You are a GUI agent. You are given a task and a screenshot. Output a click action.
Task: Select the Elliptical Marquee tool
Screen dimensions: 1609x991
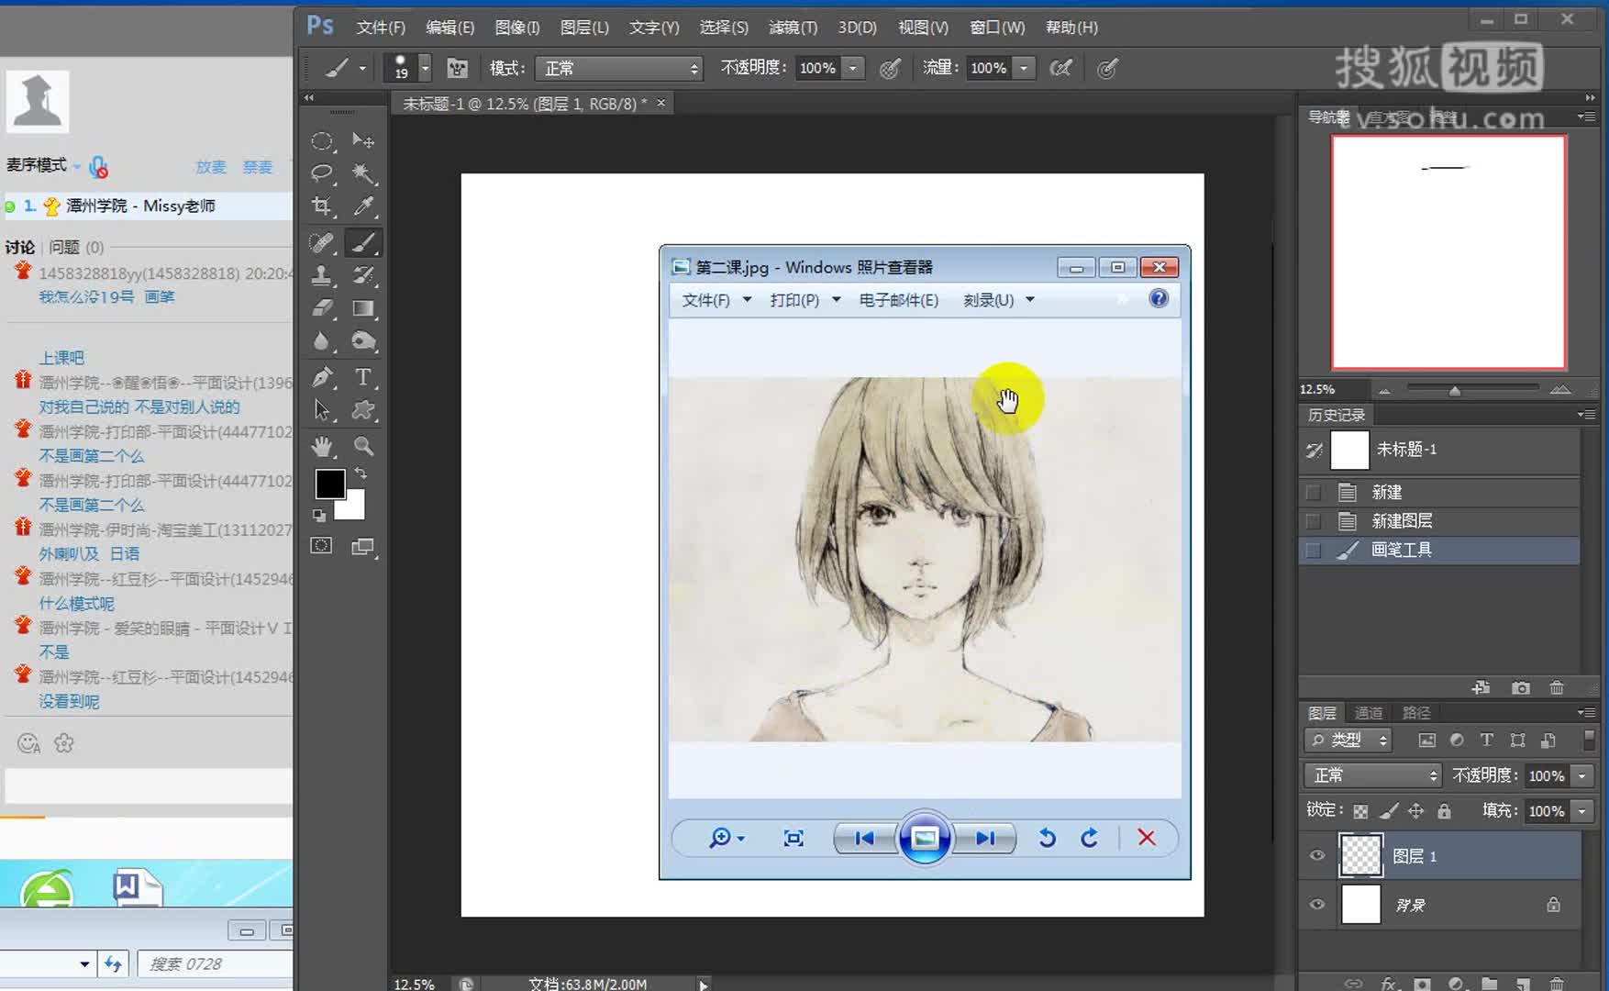point(321,141)
